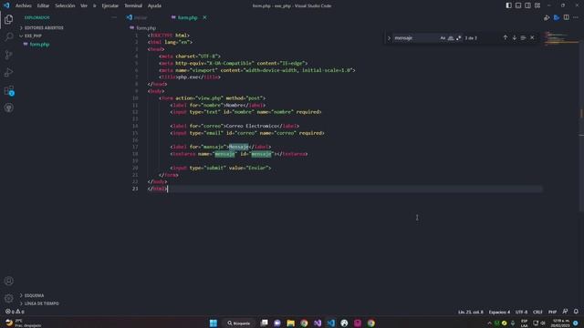This screenshot has width=584, height=328.
Task: Open notifications bell in status bar
Action: pos(576,312)
